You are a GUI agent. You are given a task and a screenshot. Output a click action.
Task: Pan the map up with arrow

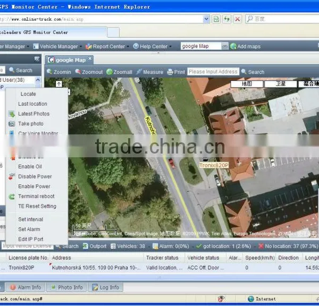[x=59, y=84]
